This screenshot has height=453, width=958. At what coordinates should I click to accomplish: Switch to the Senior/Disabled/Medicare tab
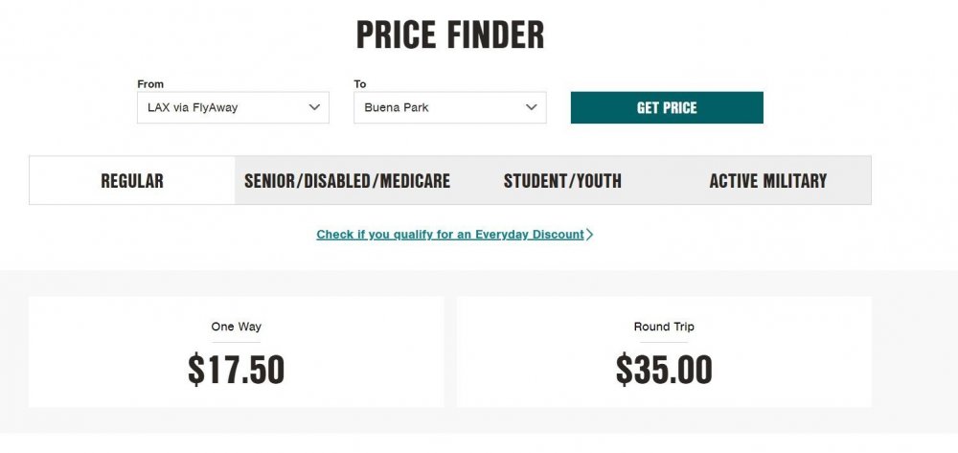[x=347, y=181]
